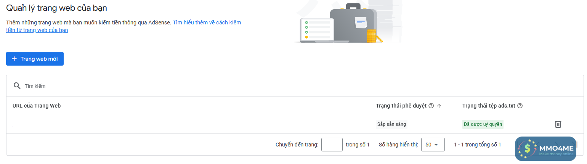Click the Chuyển đến trang page number box

[x=332, y=145]
